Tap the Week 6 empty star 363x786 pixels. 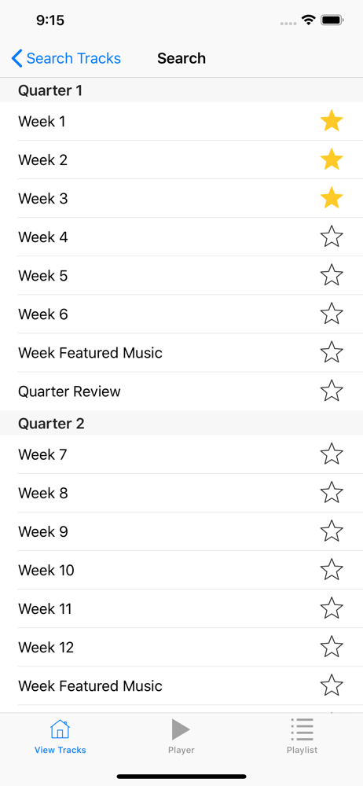point(332,314)
